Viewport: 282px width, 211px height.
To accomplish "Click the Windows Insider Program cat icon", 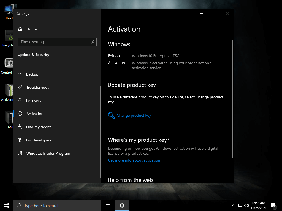I will 20,153.
